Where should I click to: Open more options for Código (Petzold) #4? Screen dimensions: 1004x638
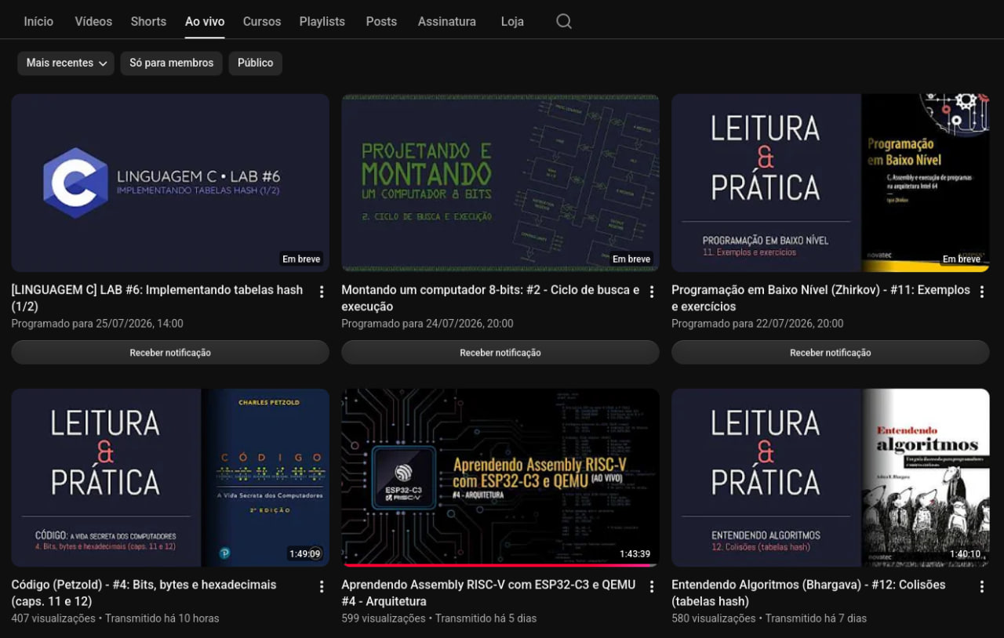pos(321,587)
